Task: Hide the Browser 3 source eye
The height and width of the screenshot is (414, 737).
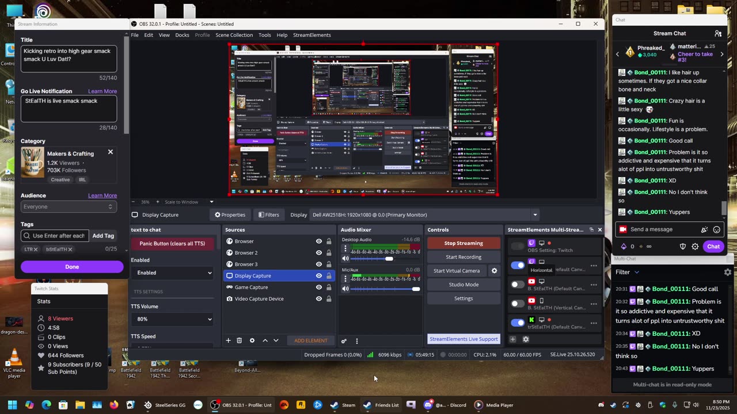Action: [x=318, y=264]
